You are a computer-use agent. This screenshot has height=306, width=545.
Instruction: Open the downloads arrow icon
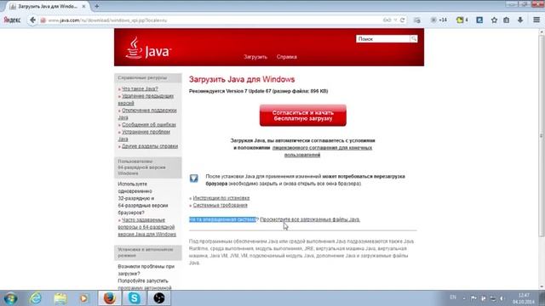tap(520, 20)
